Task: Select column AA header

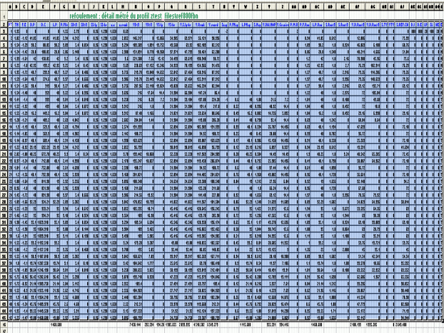Action: pyautogui.click(x=294, y=6)
